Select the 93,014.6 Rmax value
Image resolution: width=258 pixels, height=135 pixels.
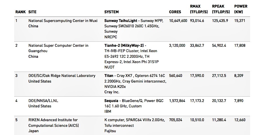[x=197, y=21]
